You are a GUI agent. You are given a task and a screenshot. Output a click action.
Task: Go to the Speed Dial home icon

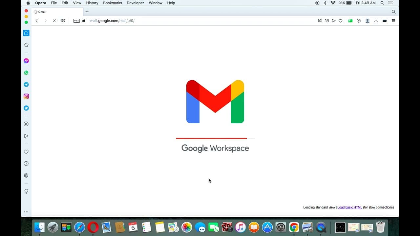point(26,33)
